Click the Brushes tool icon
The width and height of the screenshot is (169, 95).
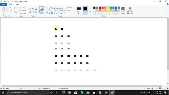[x=41, y=9]
